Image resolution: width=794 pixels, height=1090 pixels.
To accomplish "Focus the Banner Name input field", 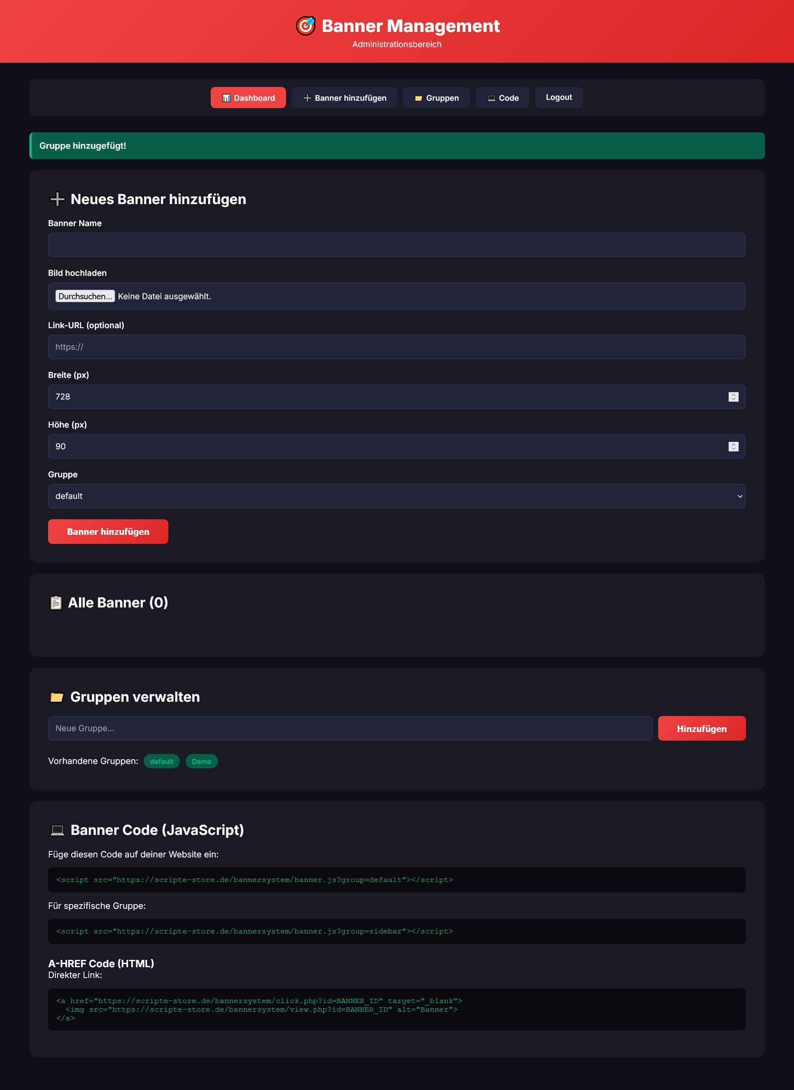I will point(397,245).
